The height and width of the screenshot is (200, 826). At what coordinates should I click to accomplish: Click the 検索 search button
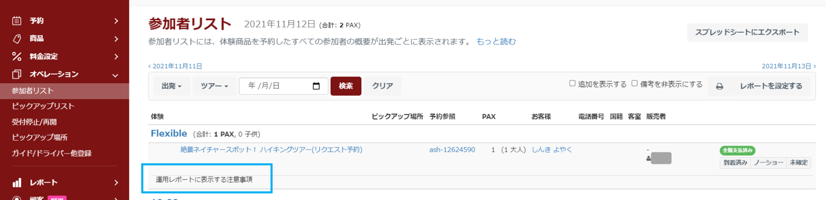click(345, 86)
